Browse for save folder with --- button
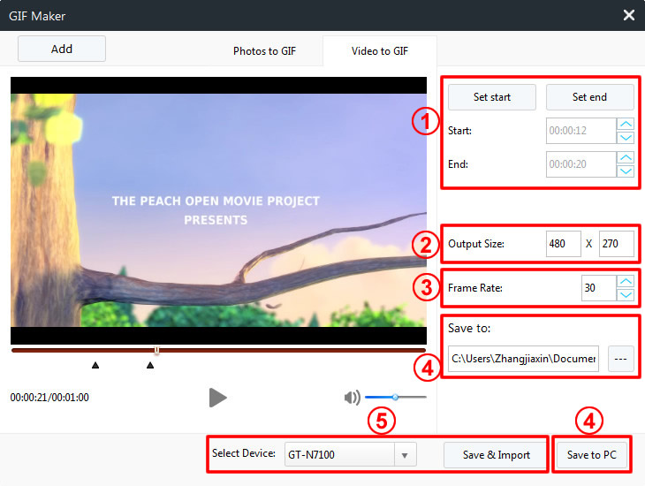The height and width of the screenshot is (486, 645). [x=621, y=359]
